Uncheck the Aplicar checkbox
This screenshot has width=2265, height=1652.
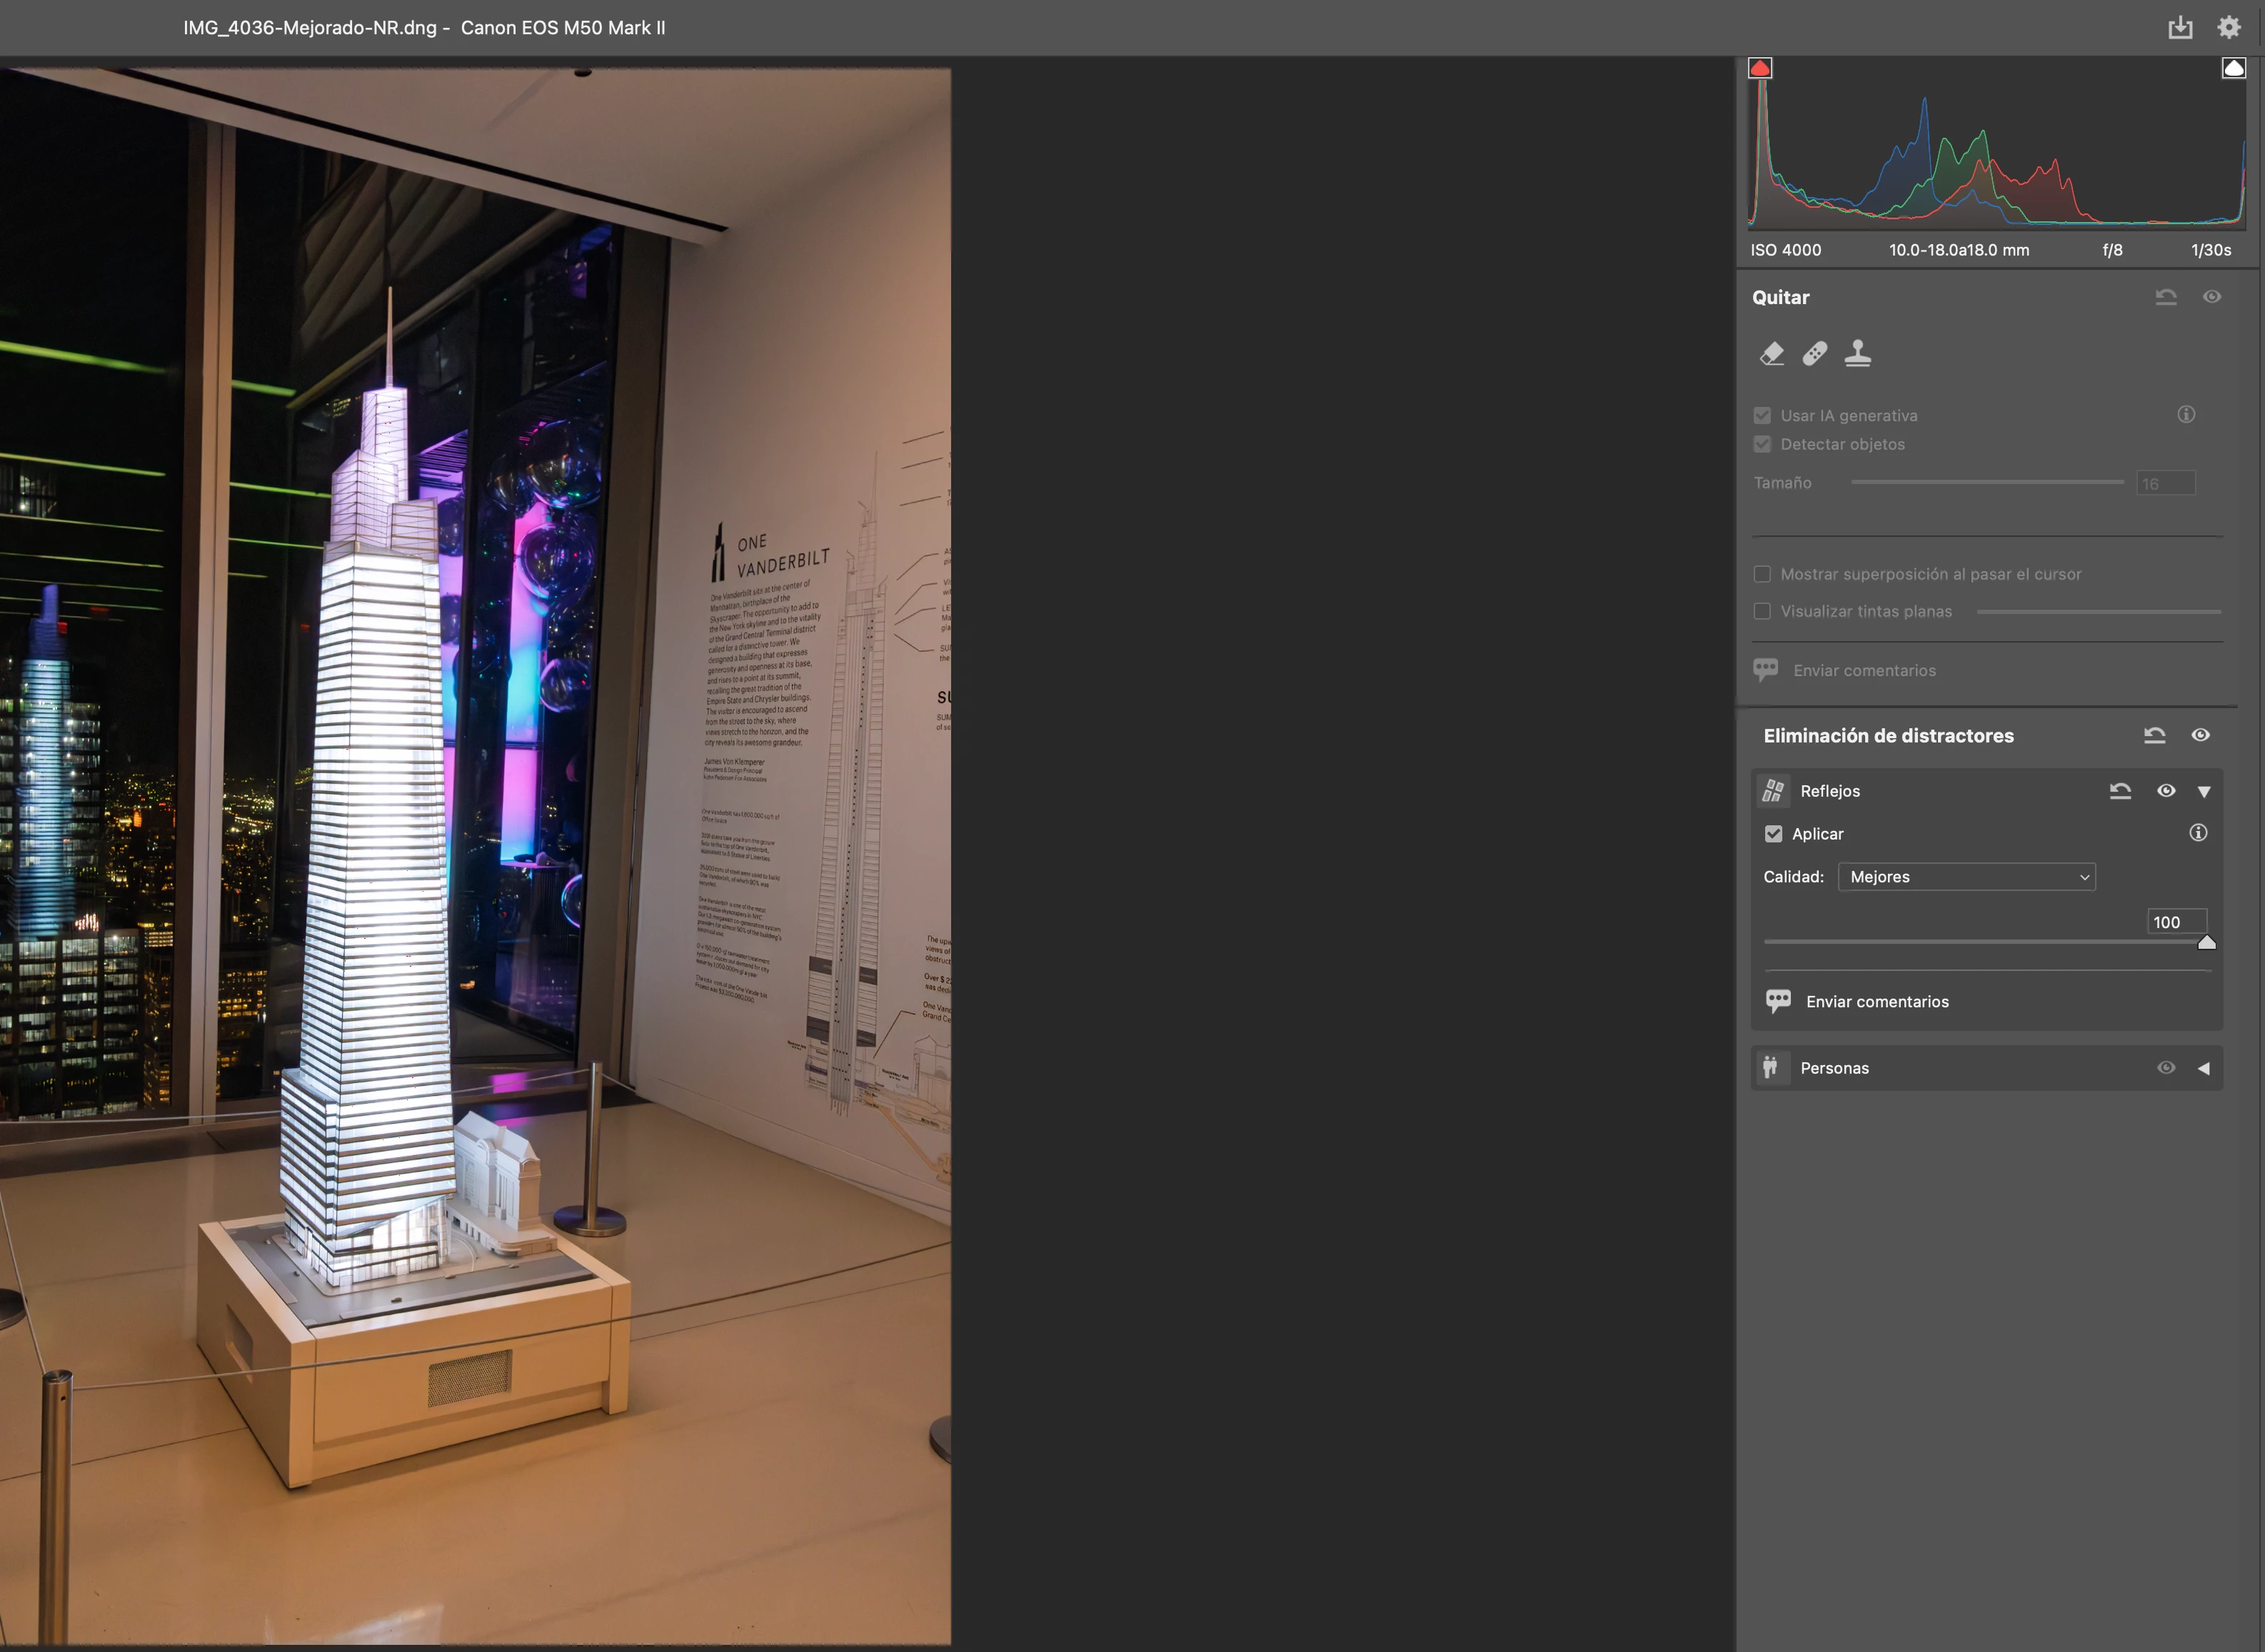click(x=1774, y=834)
